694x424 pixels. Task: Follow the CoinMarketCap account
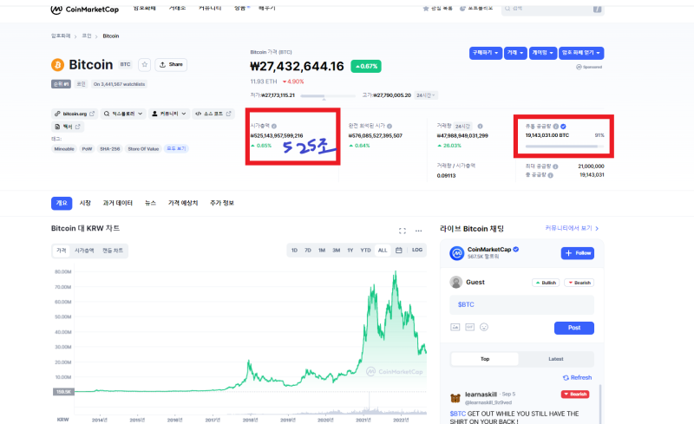click(578, 253)
